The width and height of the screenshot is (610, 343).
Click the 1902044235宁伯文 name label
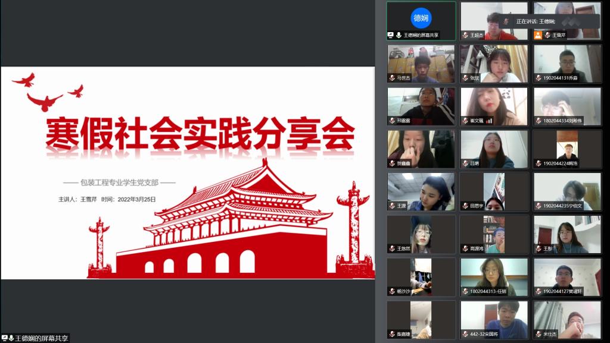(563, 206)
